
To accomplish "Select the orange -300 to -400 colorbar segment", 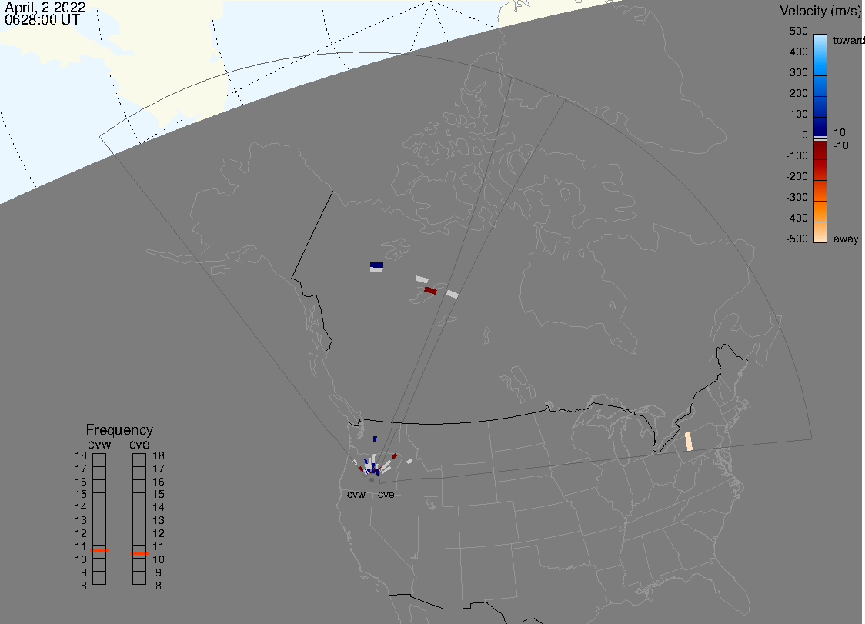I will tap(820, 212).
